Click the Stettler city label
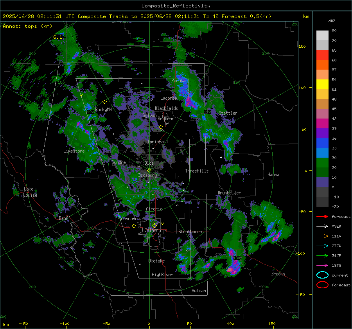This screenshot has width=352, height=329. [228, 113]
